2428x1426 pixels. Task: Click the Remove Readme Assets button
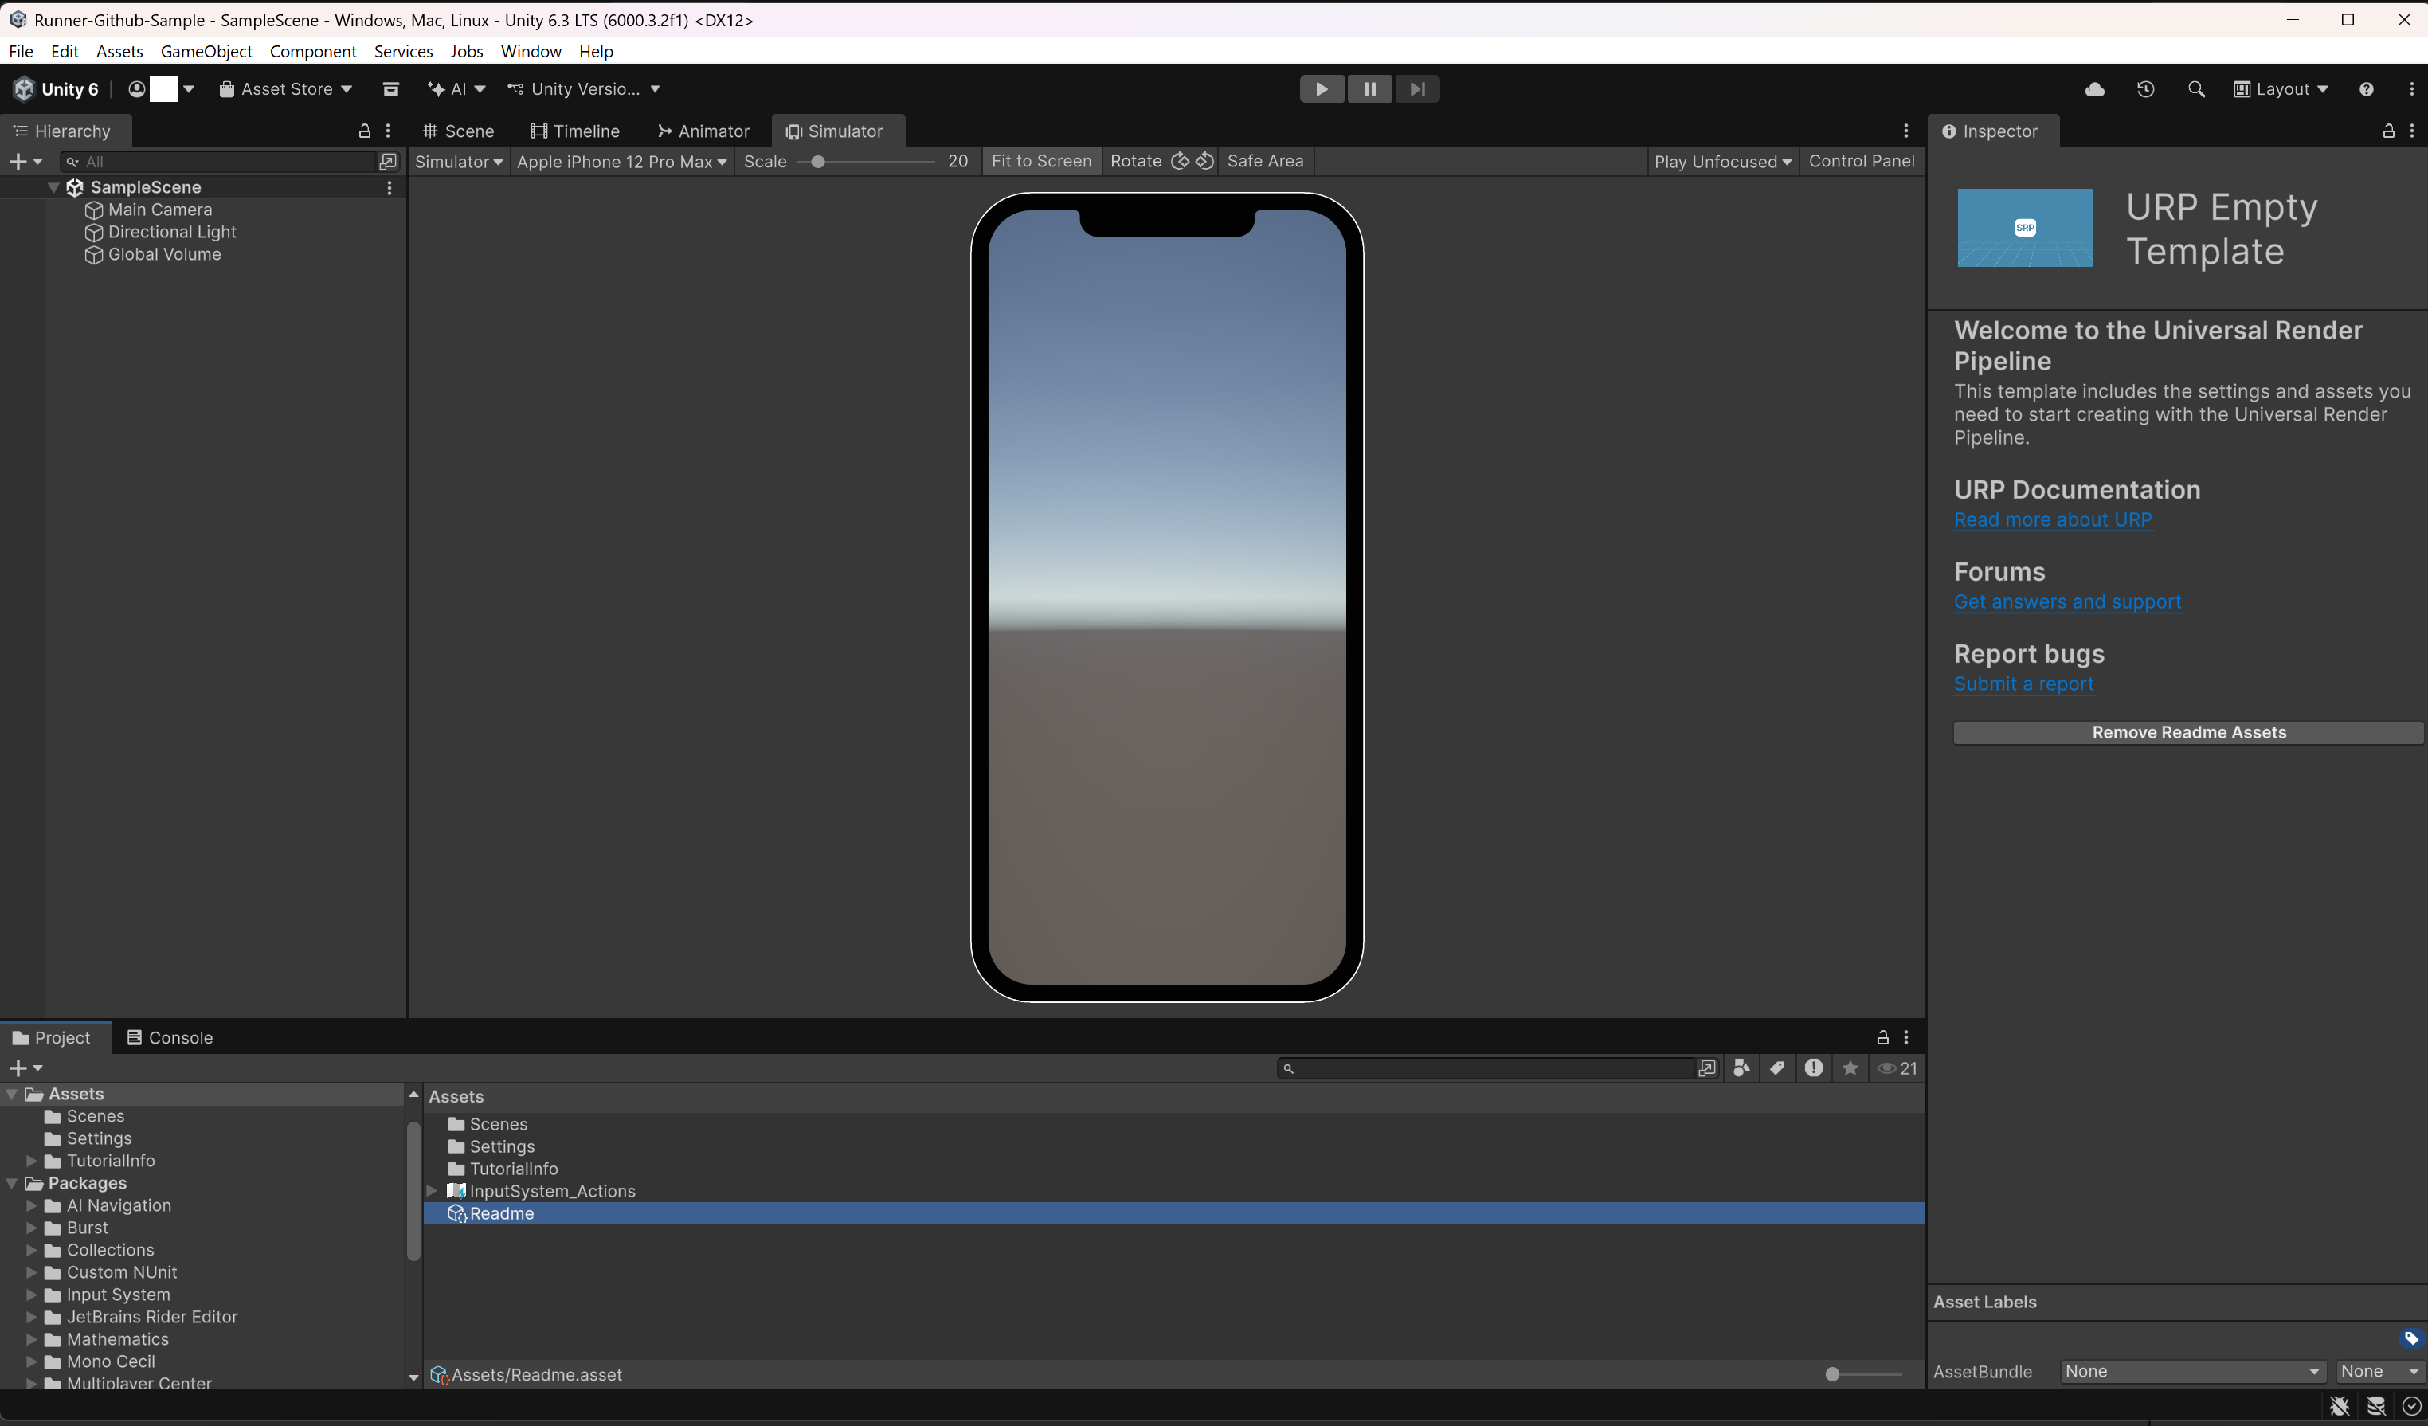[x=2187, y=731]
